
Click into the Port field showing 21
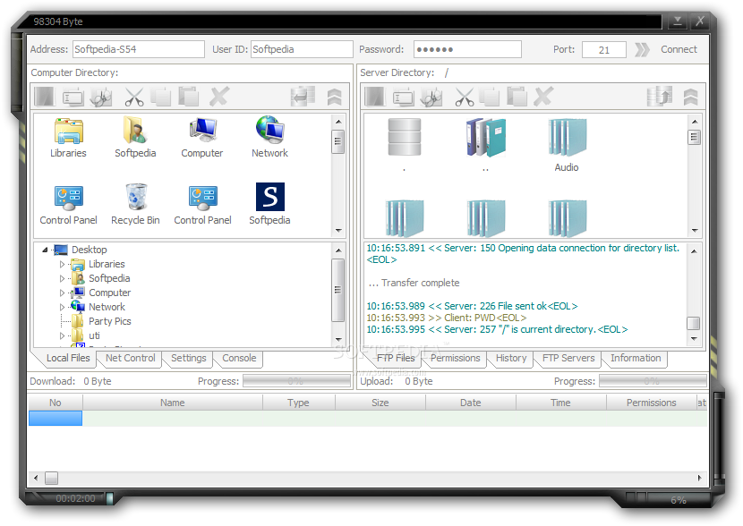[x=604, y=50]
